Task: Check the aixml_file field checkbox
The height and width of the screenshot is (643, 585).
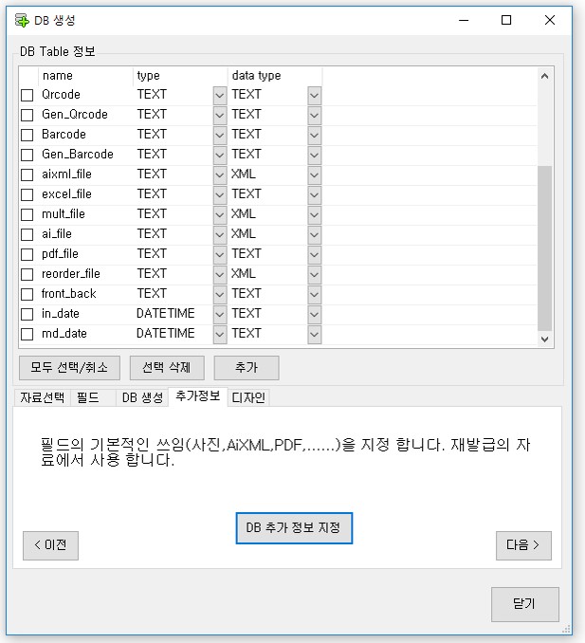Action: point(27,175)
